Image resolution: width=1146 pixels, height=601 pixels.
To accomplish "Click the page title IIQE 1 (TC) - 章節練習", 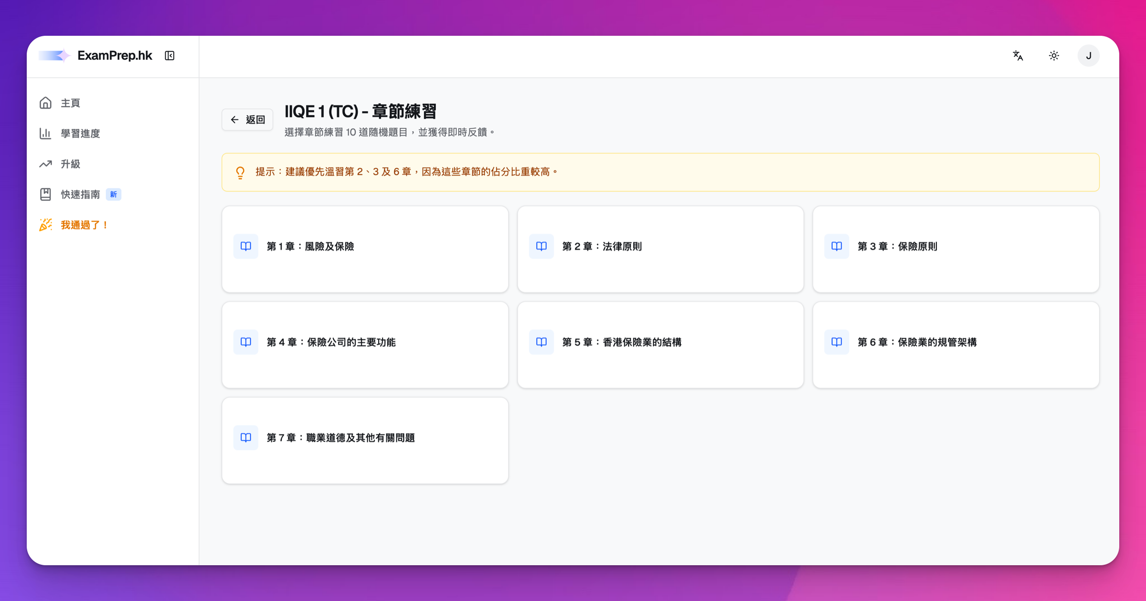I will pos(361,112).
